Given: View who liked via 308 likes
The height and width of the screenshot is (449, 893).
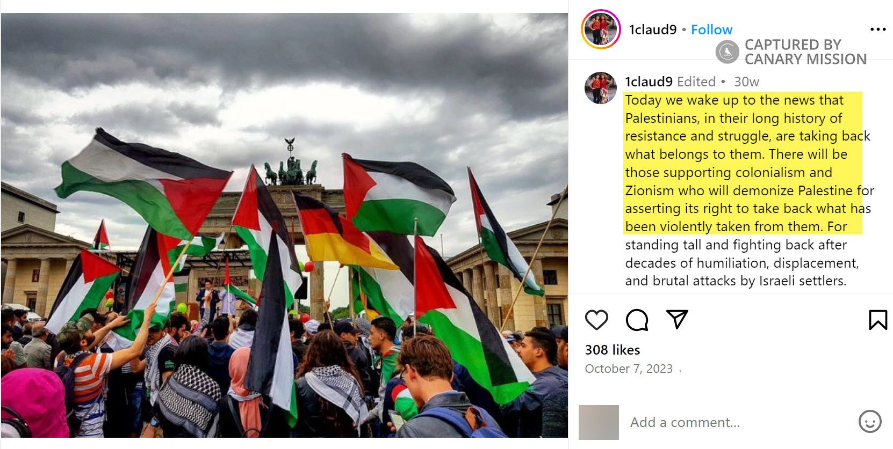Looking at the screenshot, I should (613, 350).
